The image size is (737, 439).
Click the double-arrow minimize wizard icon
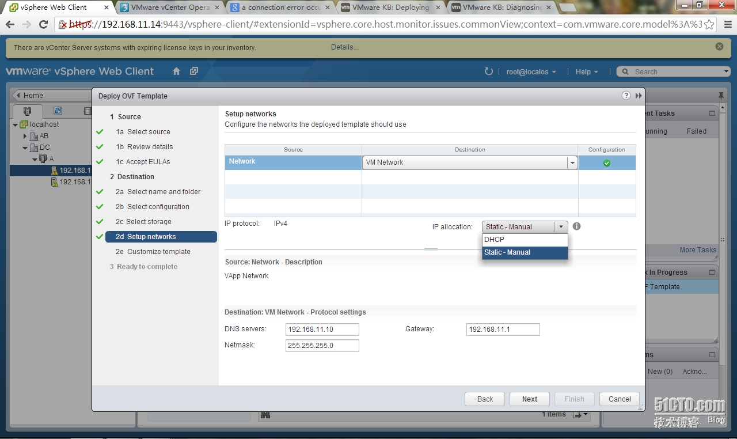[639, 96]
